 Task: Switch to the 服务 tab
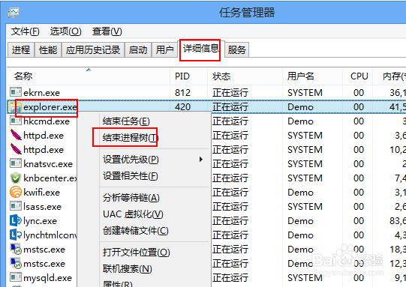[236, 49]
